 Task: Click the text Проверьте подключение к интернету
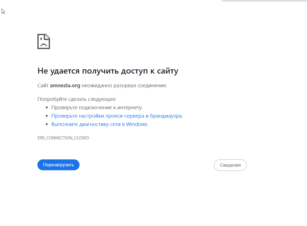point(97,107)
